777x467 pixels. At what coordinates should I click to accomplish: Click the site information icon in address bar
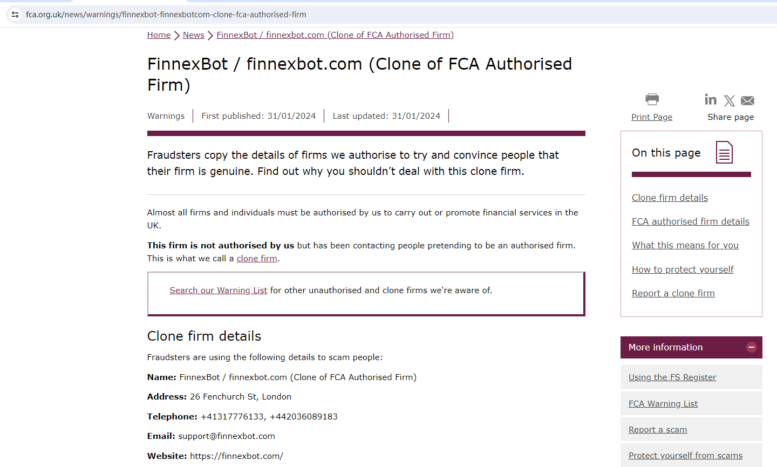[15, 15]
